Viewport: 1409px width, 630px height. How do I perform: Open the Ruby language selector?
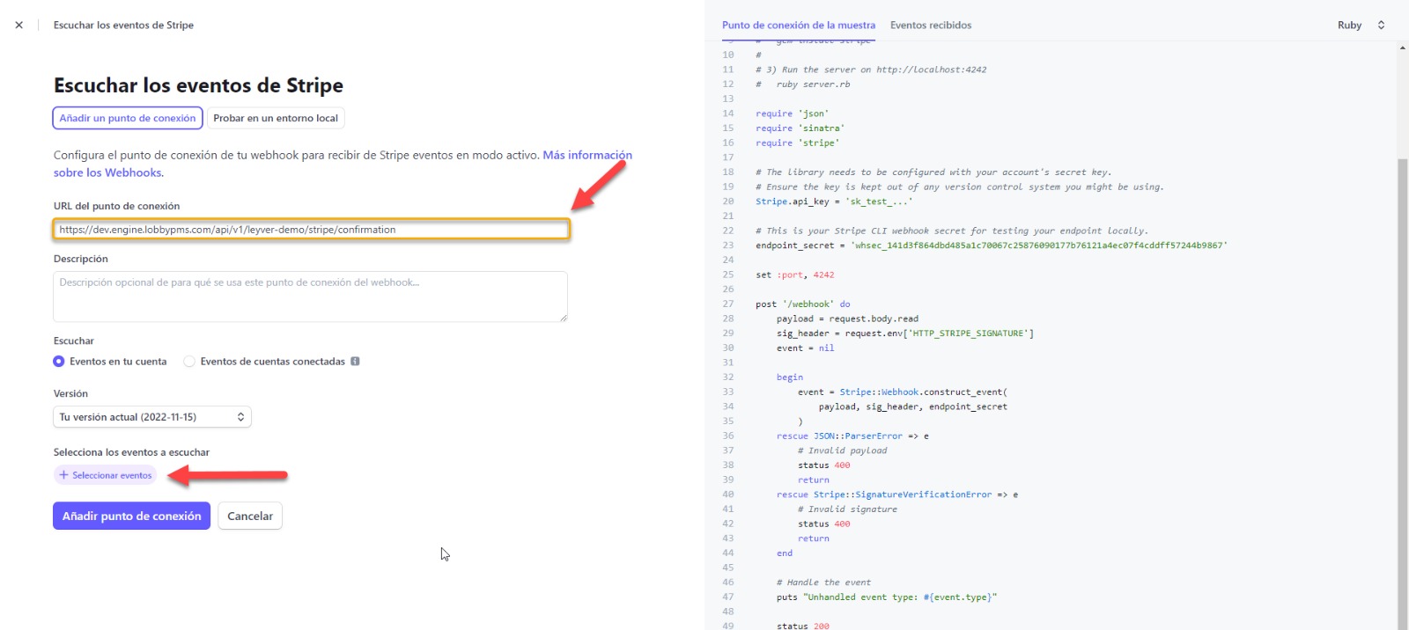point(1361,26)
